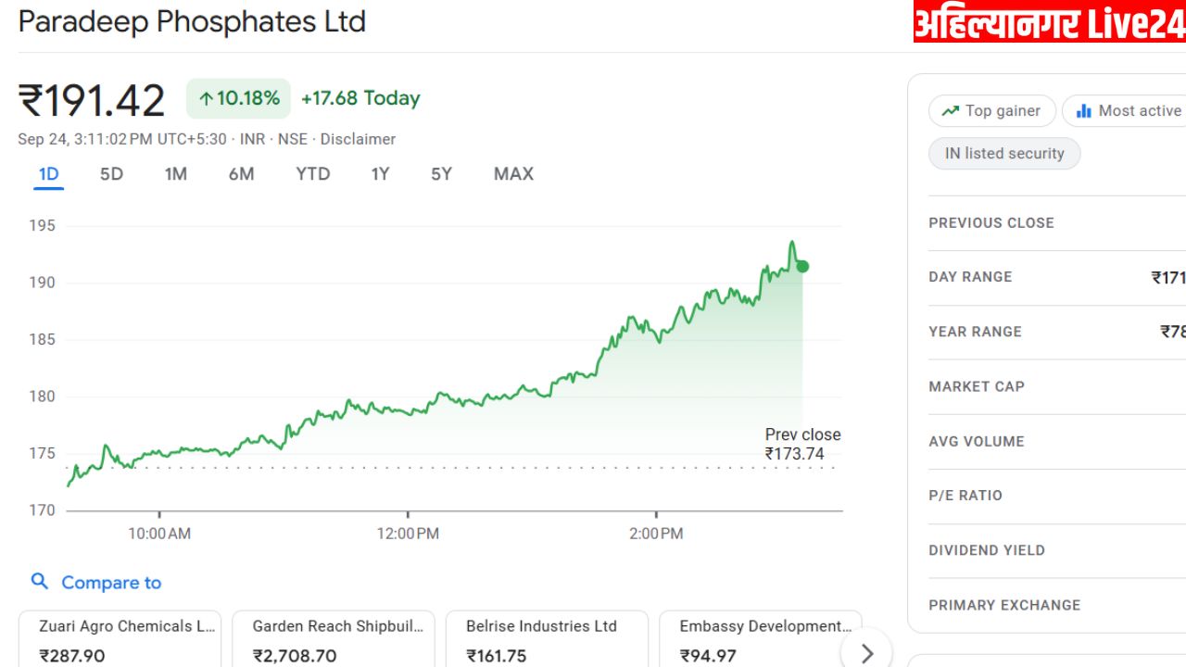Click the YEAR RANGE row label
1186x667 pixels.
pos(975,332)
